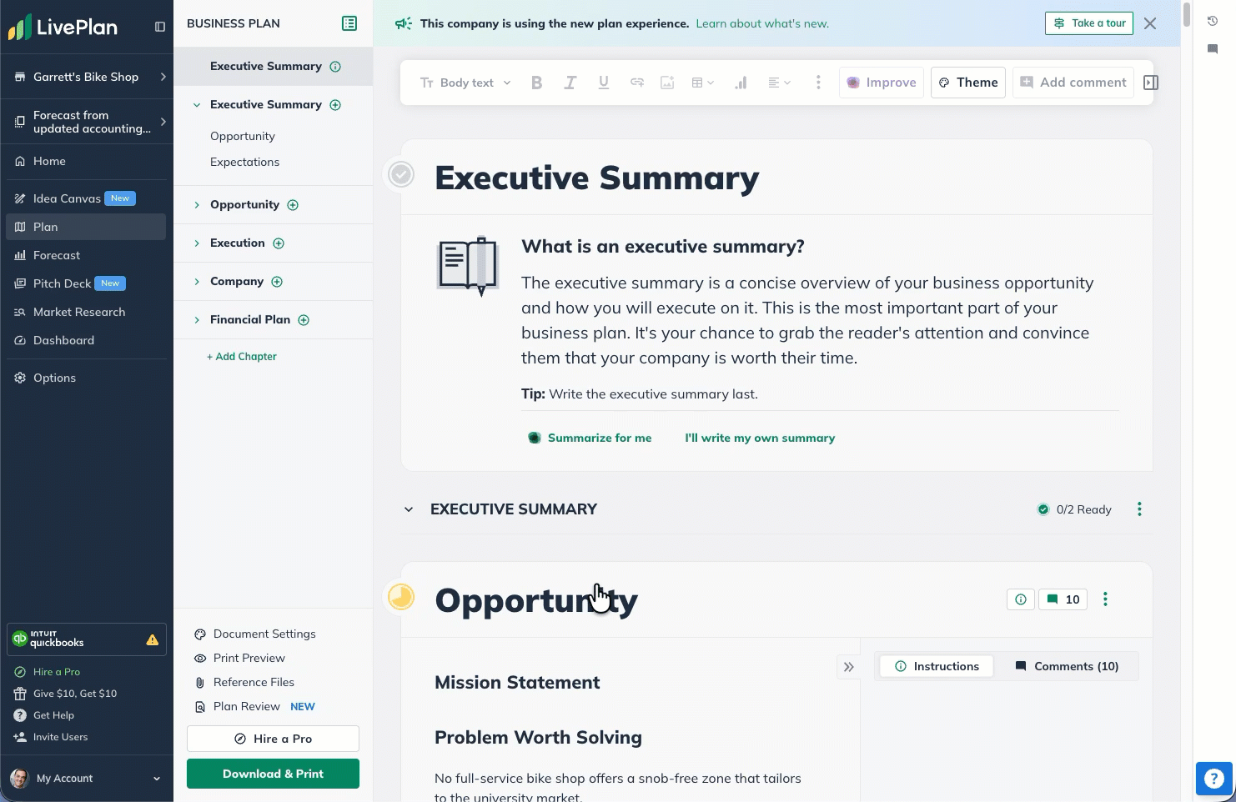The width and height of the screenshot is (1236, 802).
Task: Insert an image from toolbar
Action: pyautogui.click(x=667, y=83)
